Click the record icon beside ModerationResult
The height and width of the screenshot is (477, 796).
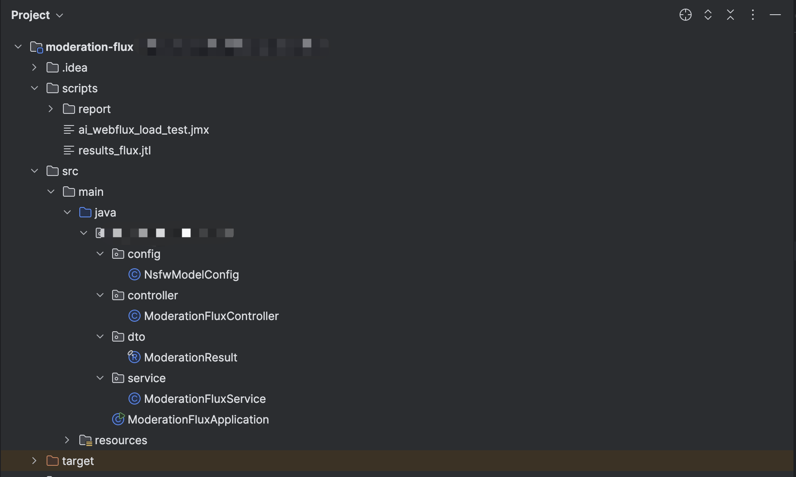click(134, 357)
